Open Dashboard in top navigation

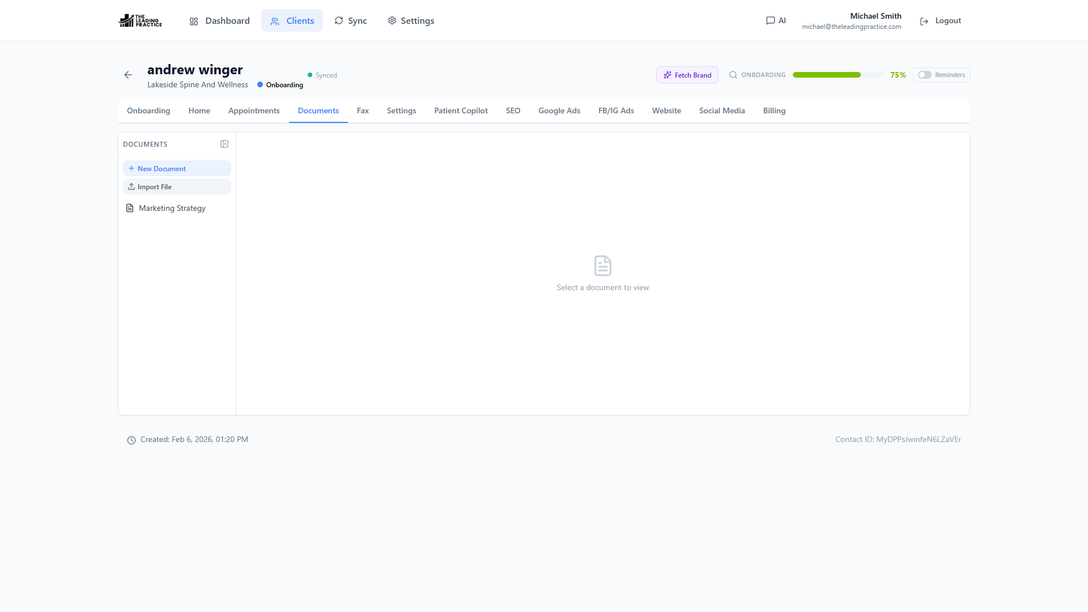coord(219,20)
